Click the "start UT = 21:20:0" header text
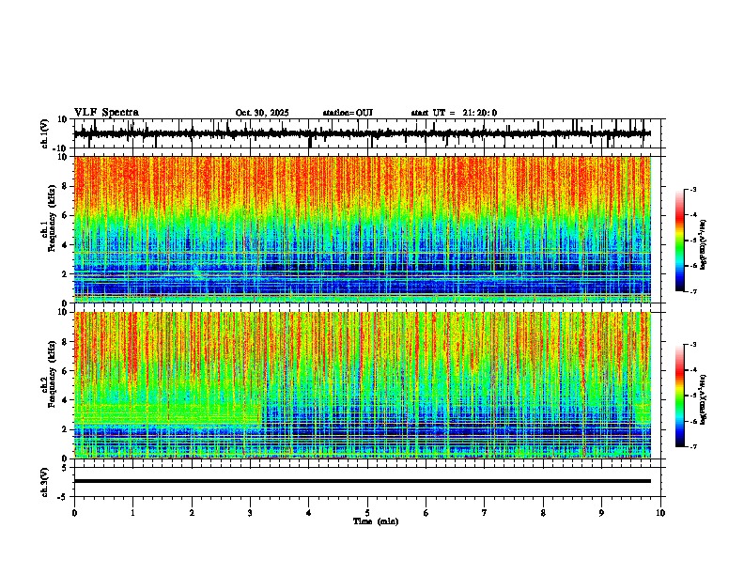This screenshot has width=744, height=575. pyautogui.click(x=454, y=113)
